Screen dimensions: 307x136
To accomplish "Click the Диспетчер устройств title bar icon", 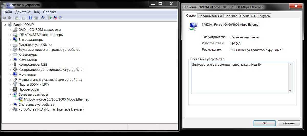I will 4,5.
